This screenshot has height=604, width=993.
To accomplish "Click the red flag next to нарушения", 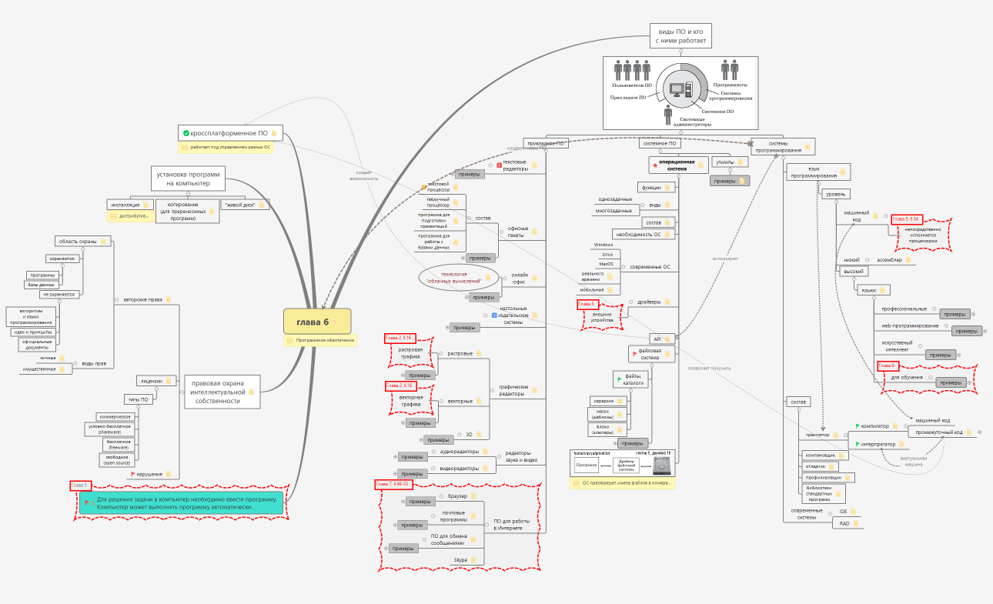I will pos(132,474).
